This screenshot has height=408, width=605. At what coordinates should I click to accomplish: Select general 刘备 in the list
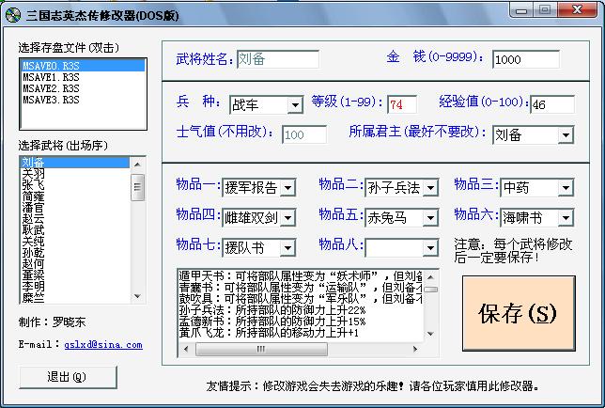75,163
